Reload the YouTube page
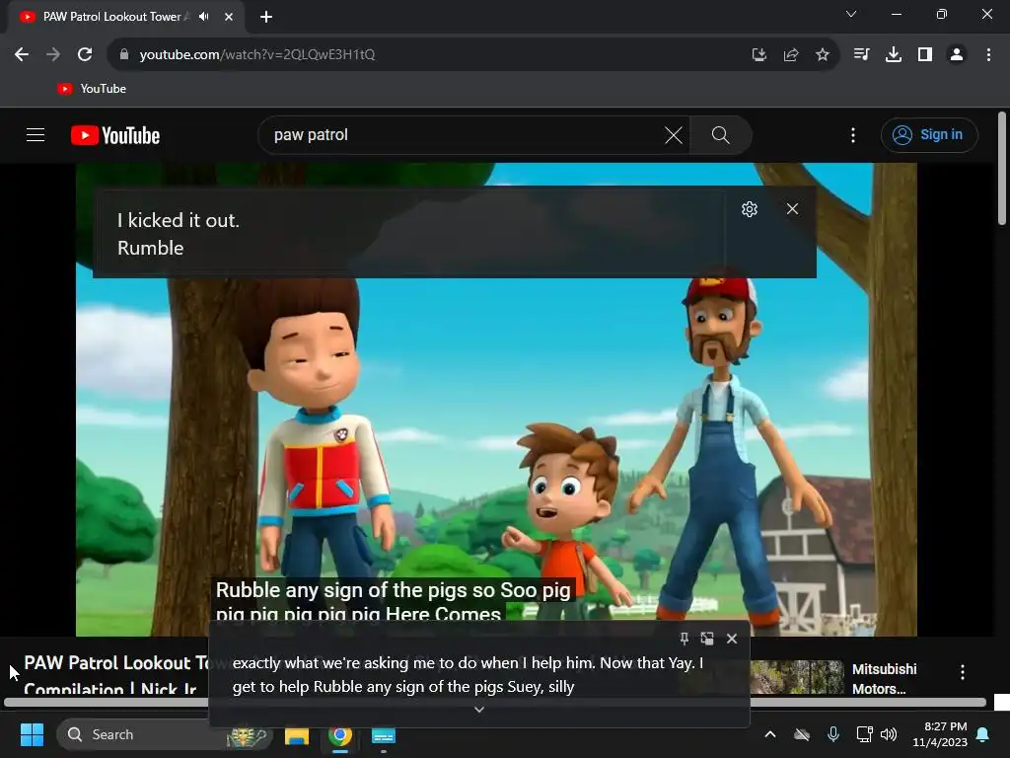Image resolution: width=1010 pixels, height=758 pixels. click(x=85, y=55)
